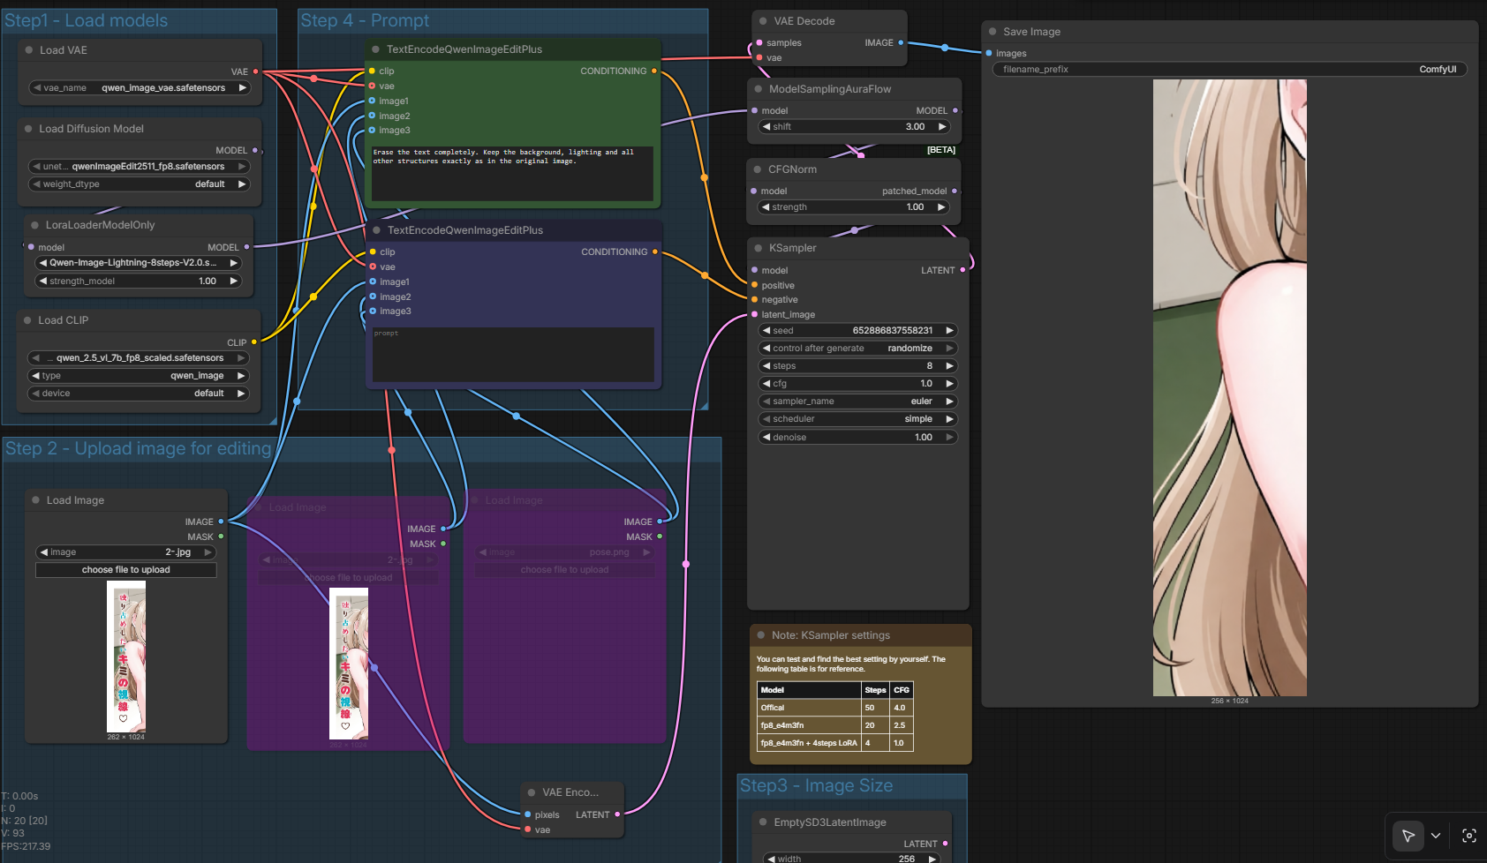Collapse the purple TextEncodeQwenImageEditPlus node with empty prompt
This screenshot has width=1487, height=863.
[376, 230]
